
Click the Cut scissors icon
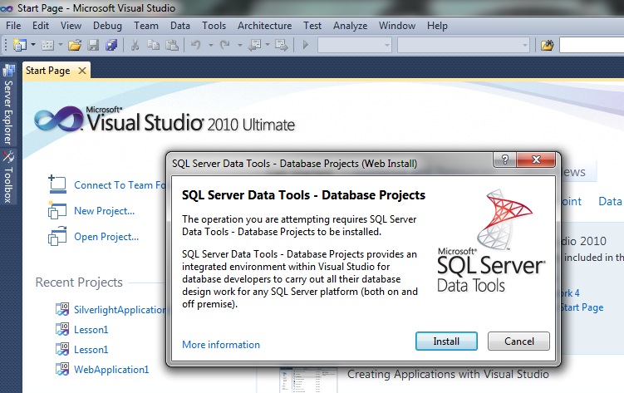[135, 45]
